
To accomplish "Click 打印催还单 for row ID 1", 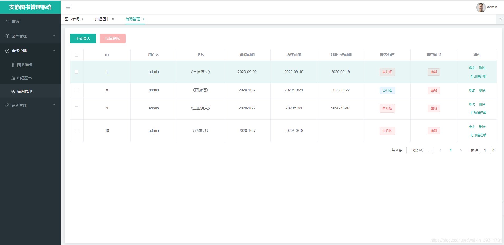I will pos(478,76).
